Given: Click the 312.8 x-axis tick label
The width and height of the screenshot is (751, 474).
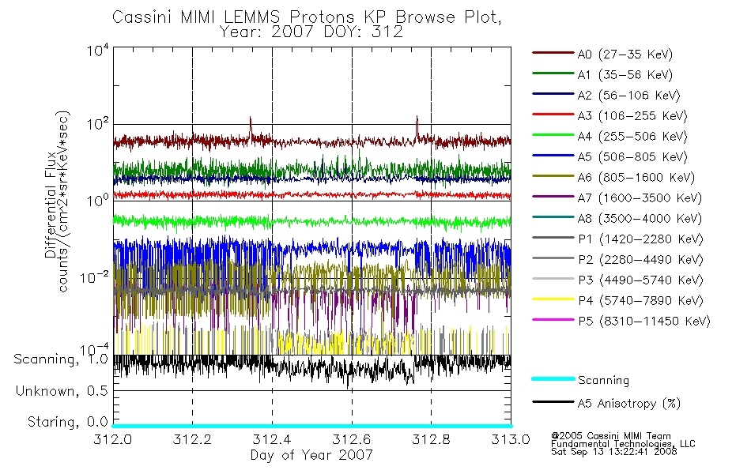Looking at the screenshot, I should [431, 439].
